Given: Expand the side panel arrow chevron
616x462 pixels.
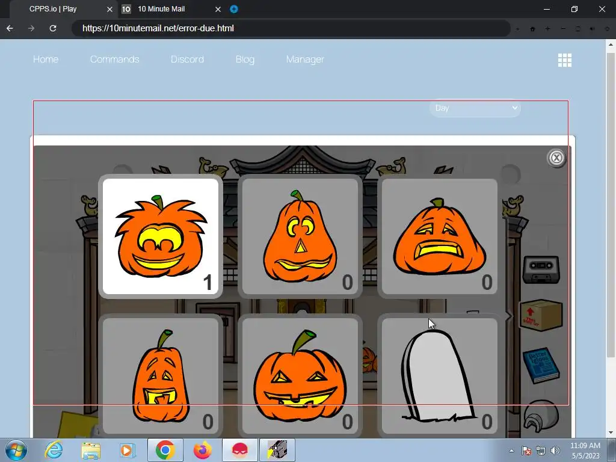Looking at the screenshot, I should pyautogui.click(x=509, y=316).
